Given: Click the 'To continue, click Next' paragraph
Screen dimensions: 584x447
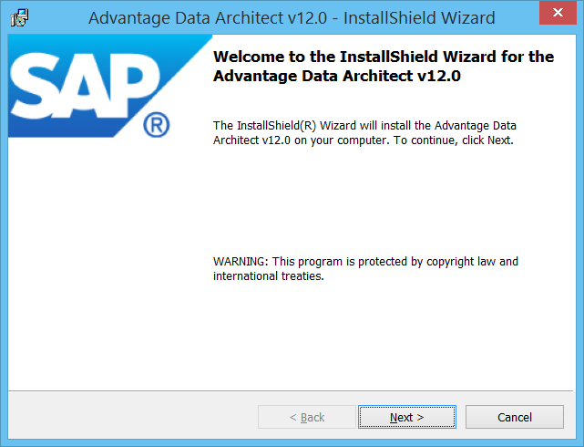Looking at the screenshot, I should click(364, 132).
